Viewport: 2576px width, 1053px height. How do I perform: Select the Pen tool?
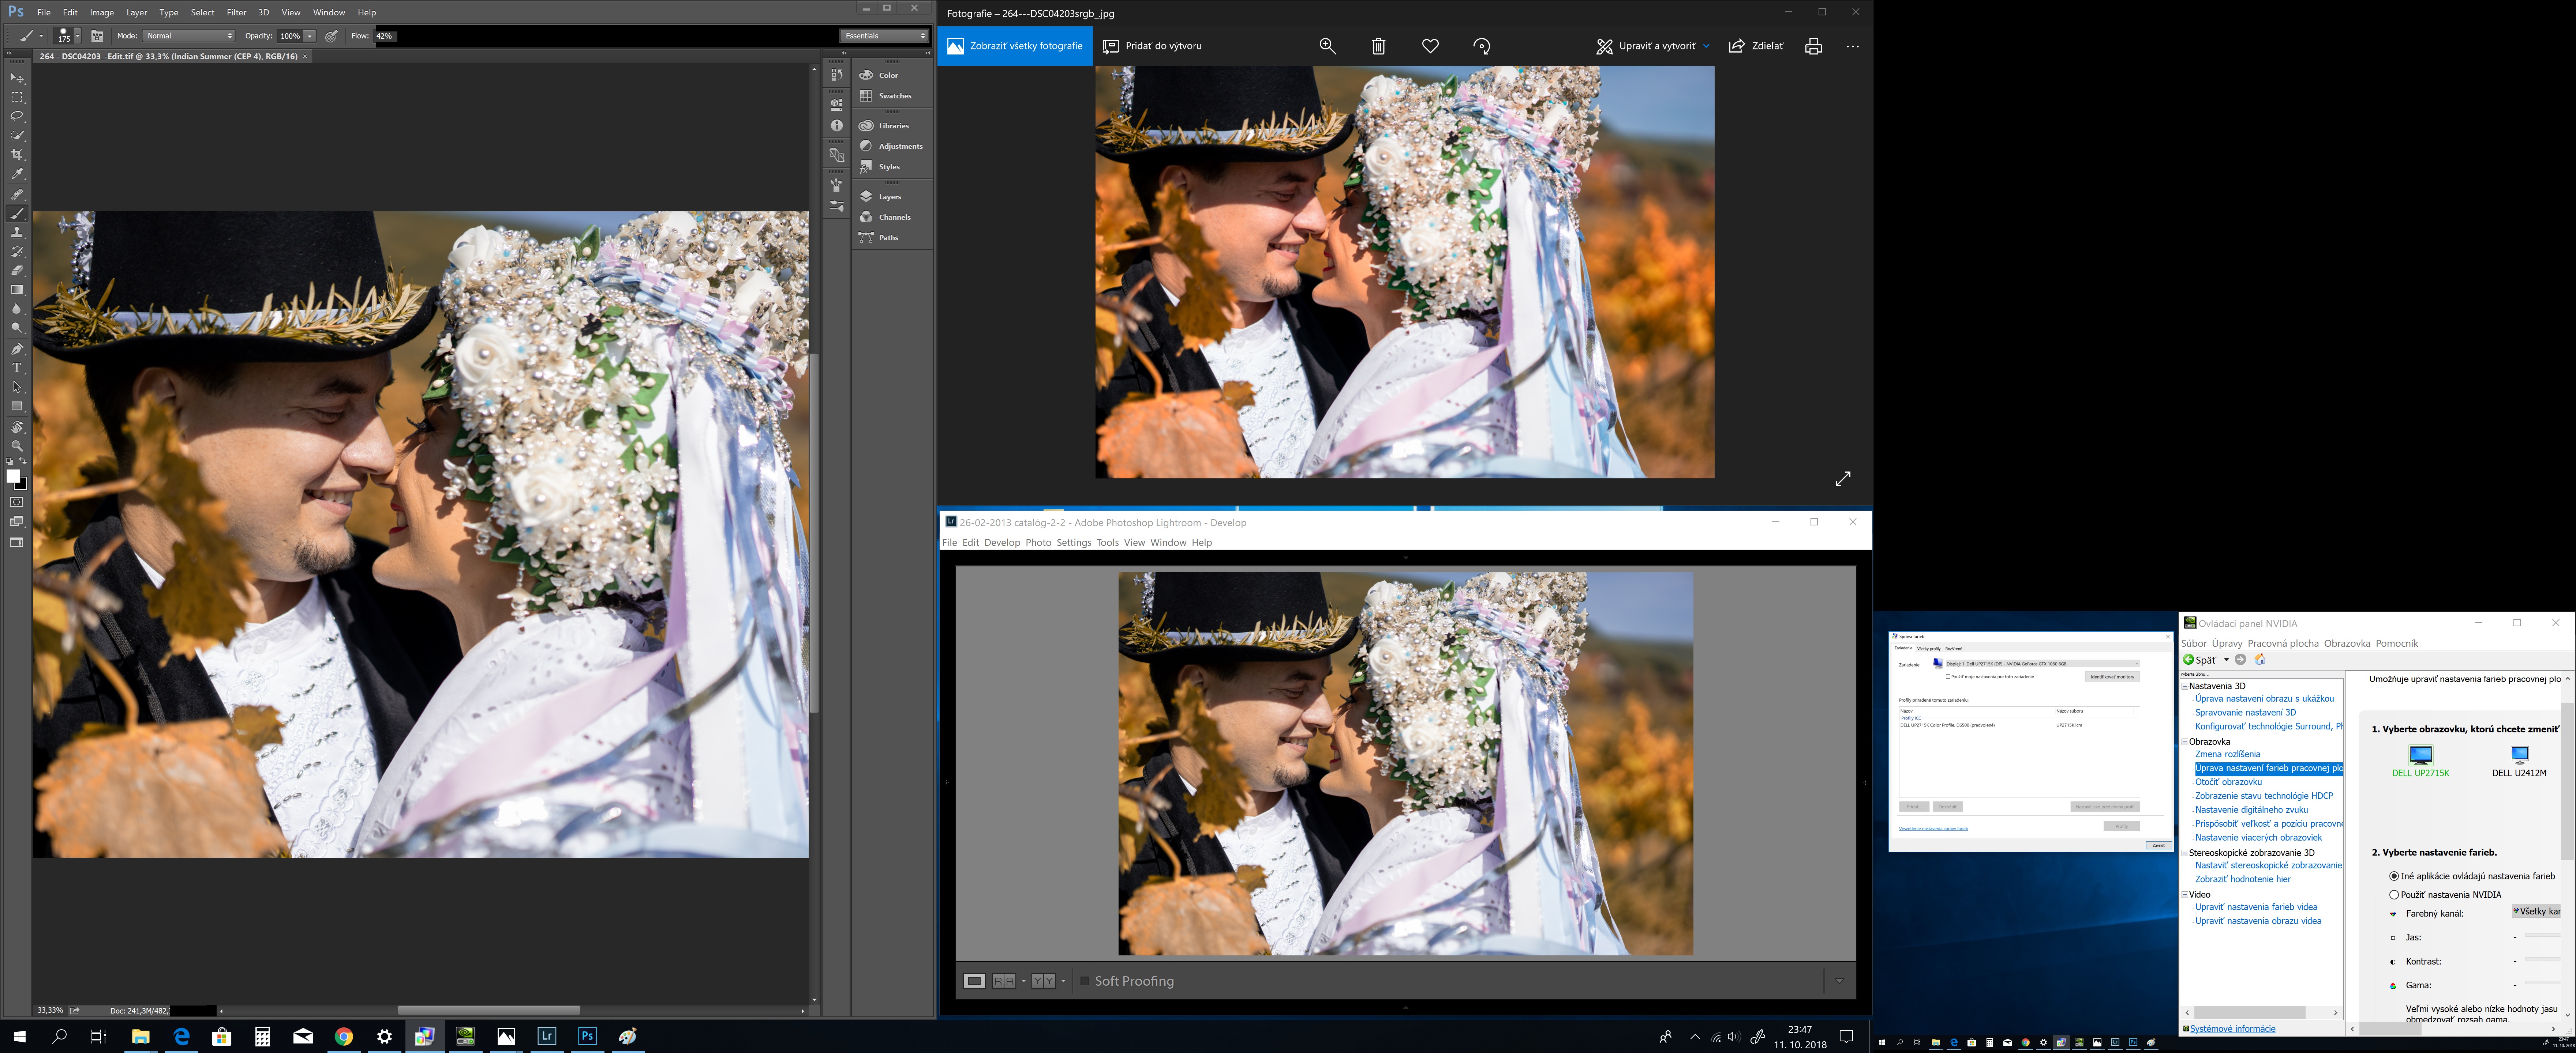click(x=17, y=350)
